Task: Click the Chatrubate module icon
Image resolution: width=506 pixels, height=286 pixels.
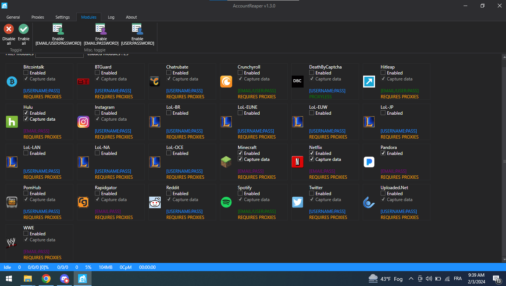Action: [155, 82]
